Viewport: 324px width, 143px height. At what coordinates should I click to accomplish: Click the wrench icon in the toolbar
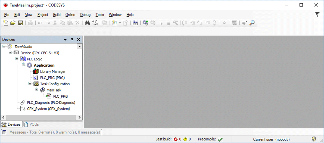(176, 23)
